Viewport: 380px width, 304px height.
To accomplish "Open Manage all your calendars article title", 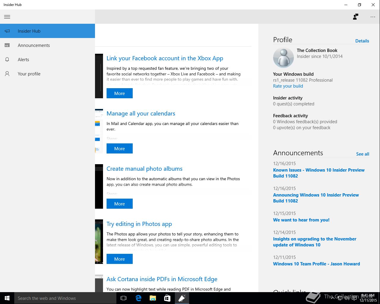I will (x=141, y=113).
